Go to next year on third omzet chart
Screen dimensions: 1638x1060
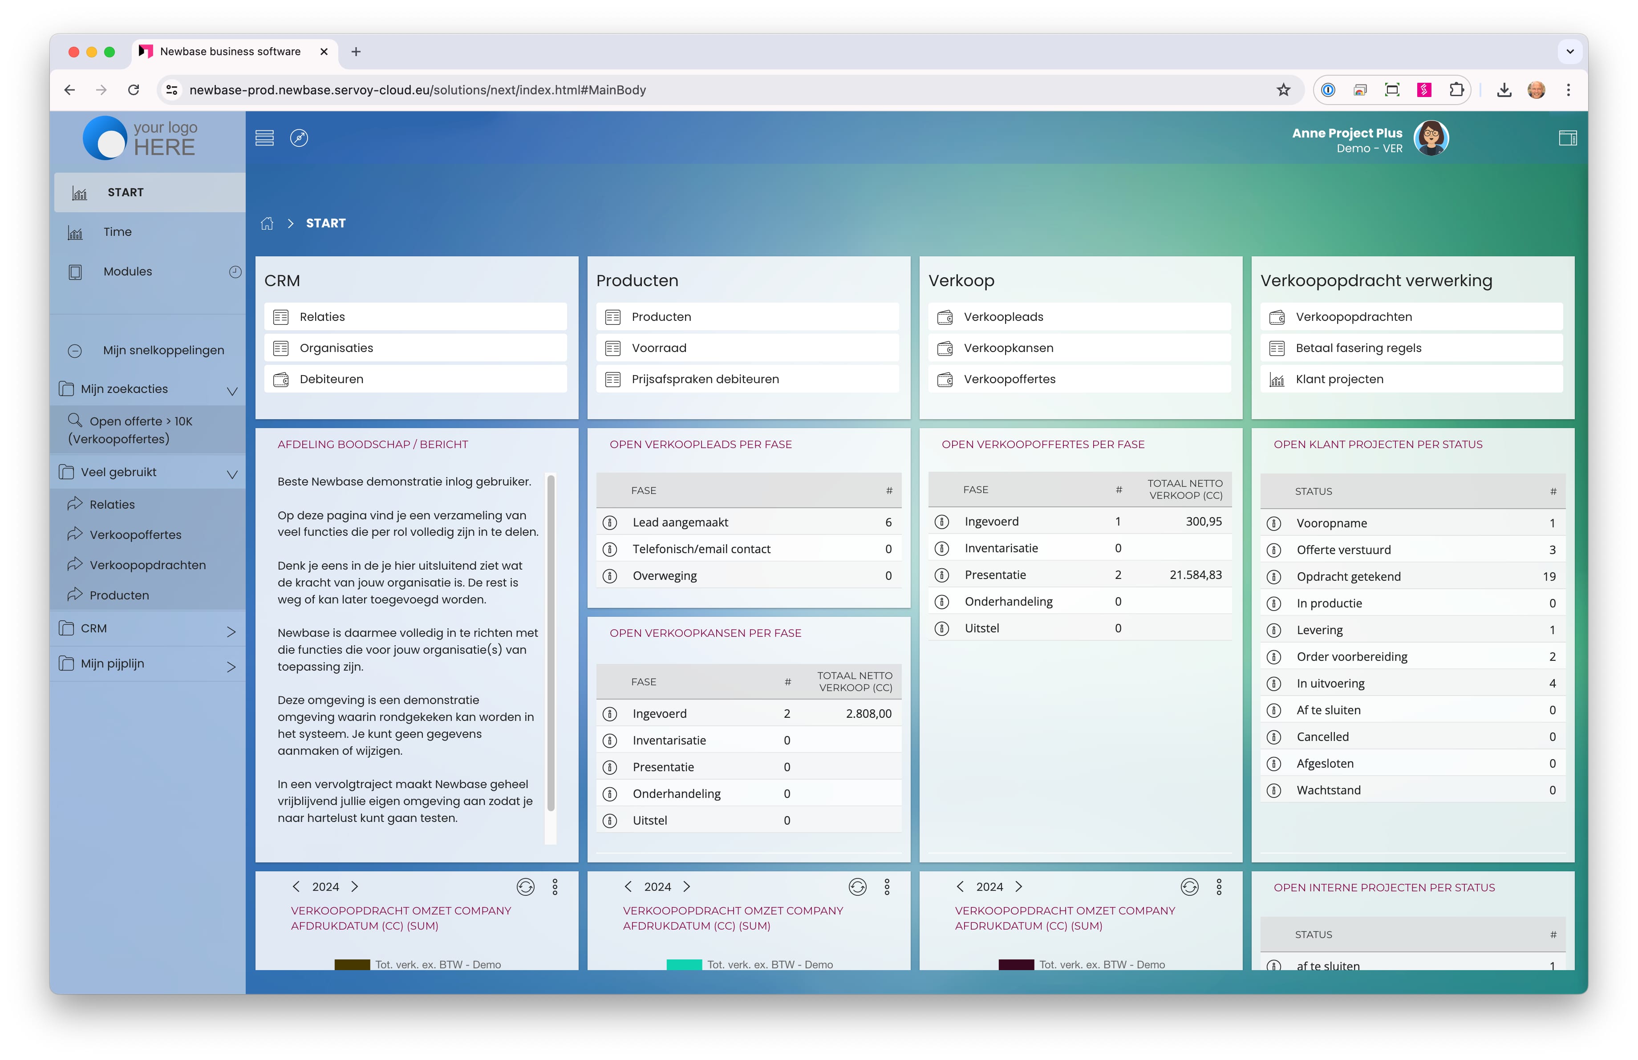tap(1018, 886)
